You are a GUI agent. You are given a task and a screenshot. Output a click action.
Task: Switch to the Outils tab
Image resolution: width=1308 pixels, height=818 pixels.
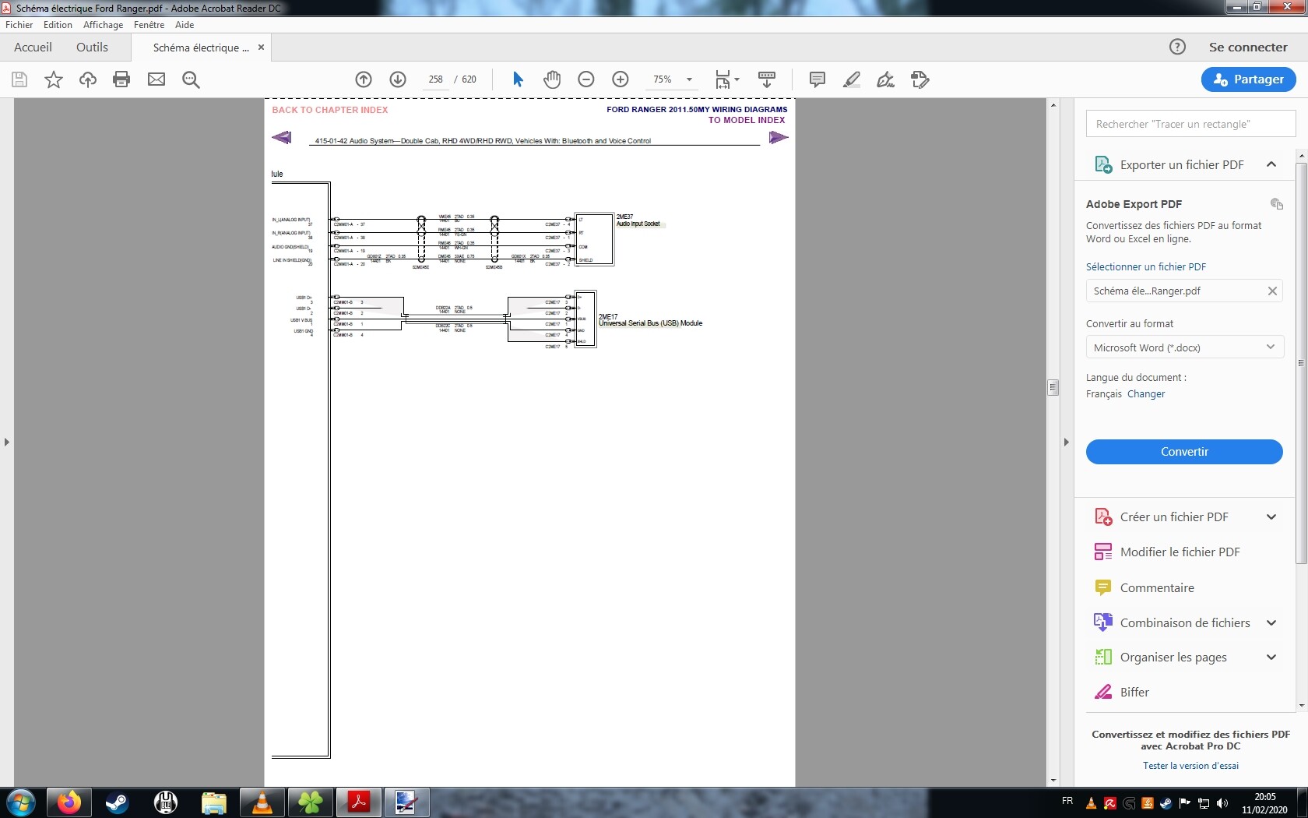(x=92, y=47)
